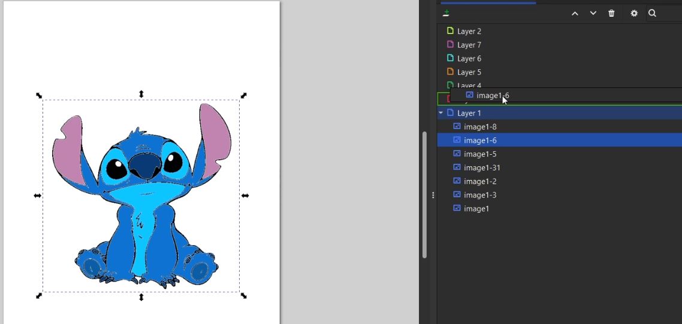682x324 pixels.
Task: Select the image1-2 object
Action: pyautogui.click(x=559, y=181)
